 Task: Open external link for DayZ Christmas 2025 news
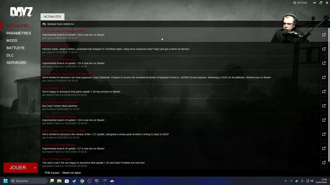click(324, 49)
